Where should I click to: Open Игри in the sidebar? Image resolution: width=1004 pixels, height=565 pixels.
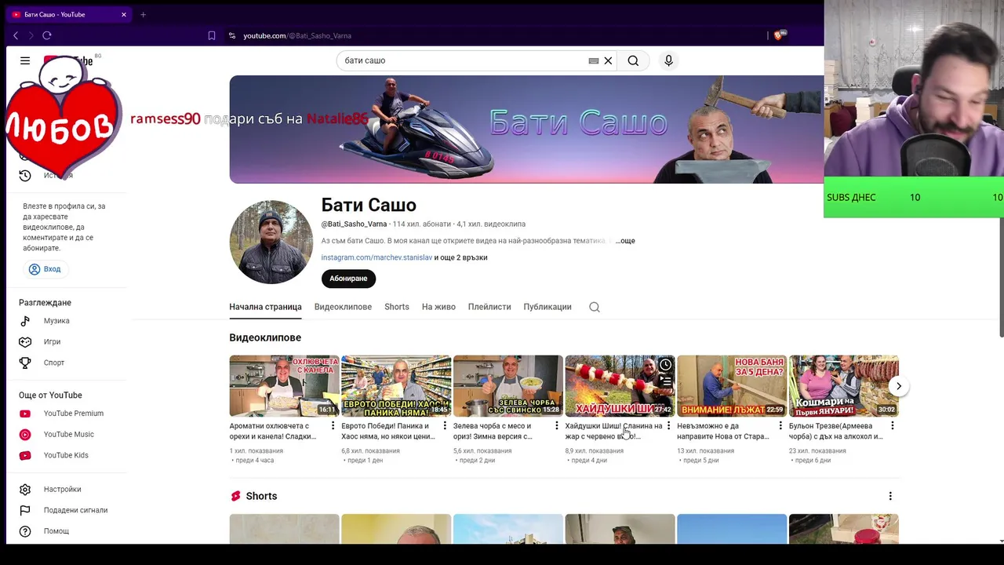tap(52, 341)
